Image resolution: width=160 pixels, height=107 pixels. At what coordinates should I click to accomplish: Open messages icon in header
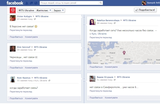(31, 3)
